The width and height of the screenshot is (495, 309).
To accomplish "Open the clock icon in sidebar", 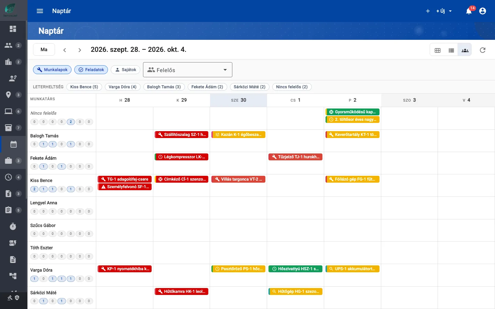I will pos(9,177).
